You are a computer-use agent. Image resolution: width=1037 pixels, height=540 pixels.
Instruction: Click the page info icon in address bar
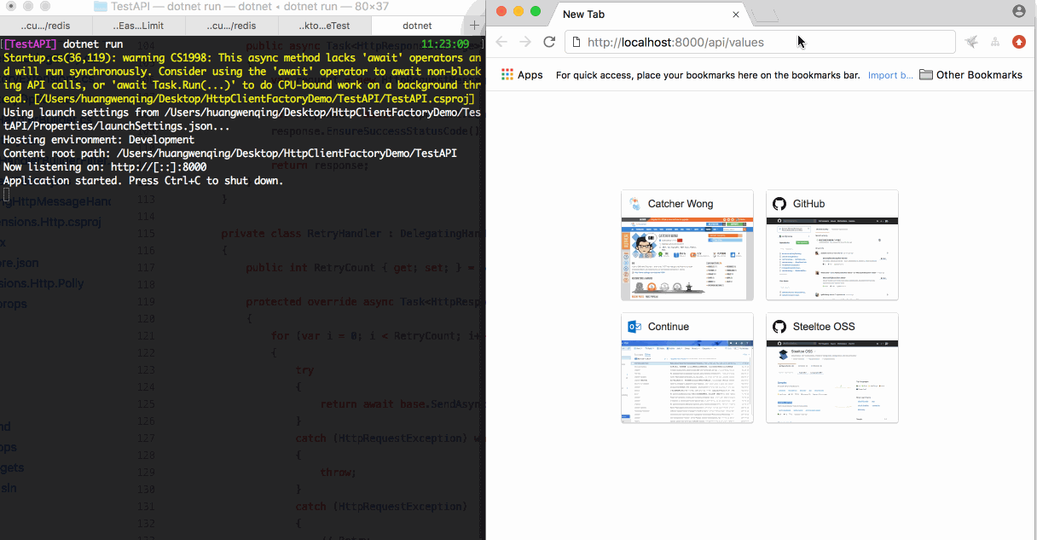(x=577, y=42)
